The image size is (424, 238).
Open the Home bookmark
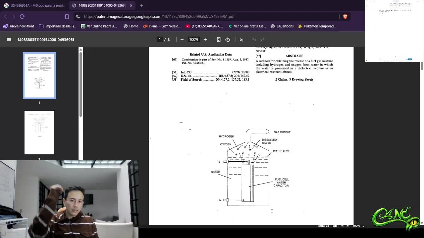click(x=131, y=26)
